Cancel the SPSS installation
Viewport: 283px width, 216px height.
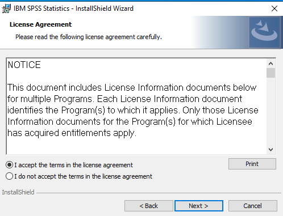(x=252, y=206)
